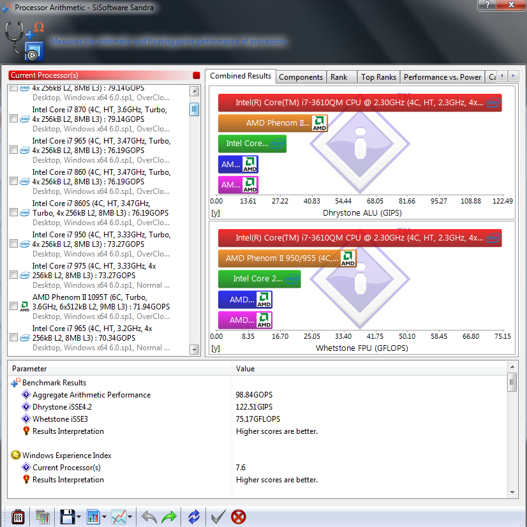Select the Windows Experience Index 7.6 value
This screenshot has height=527, width=527.
241,467
